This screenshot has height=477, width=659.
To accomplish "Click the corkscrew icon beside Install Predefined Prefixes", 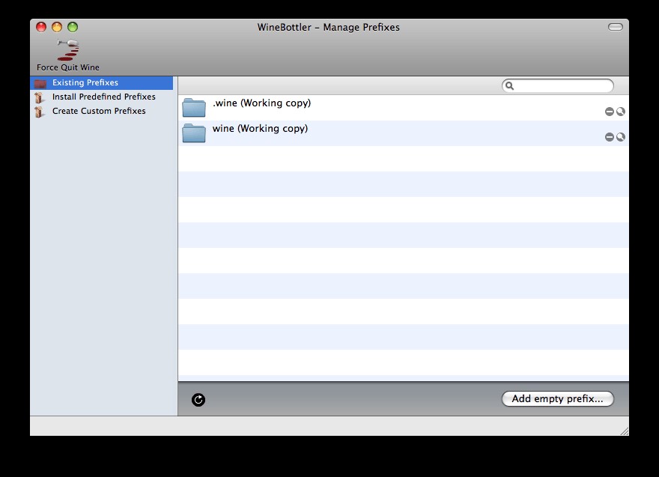I will (x=40, y=97).
